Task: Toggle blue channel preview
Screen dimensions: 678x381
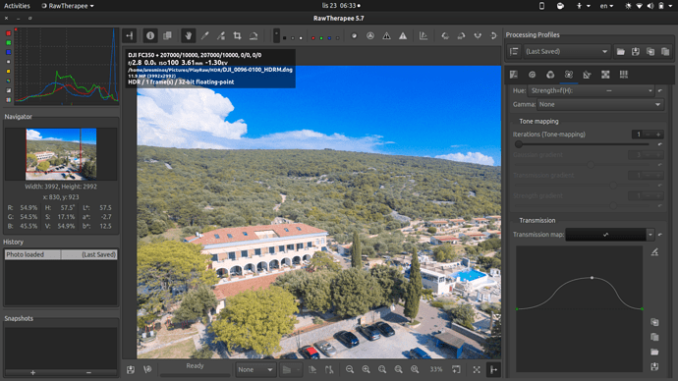Action: [329, 38]
